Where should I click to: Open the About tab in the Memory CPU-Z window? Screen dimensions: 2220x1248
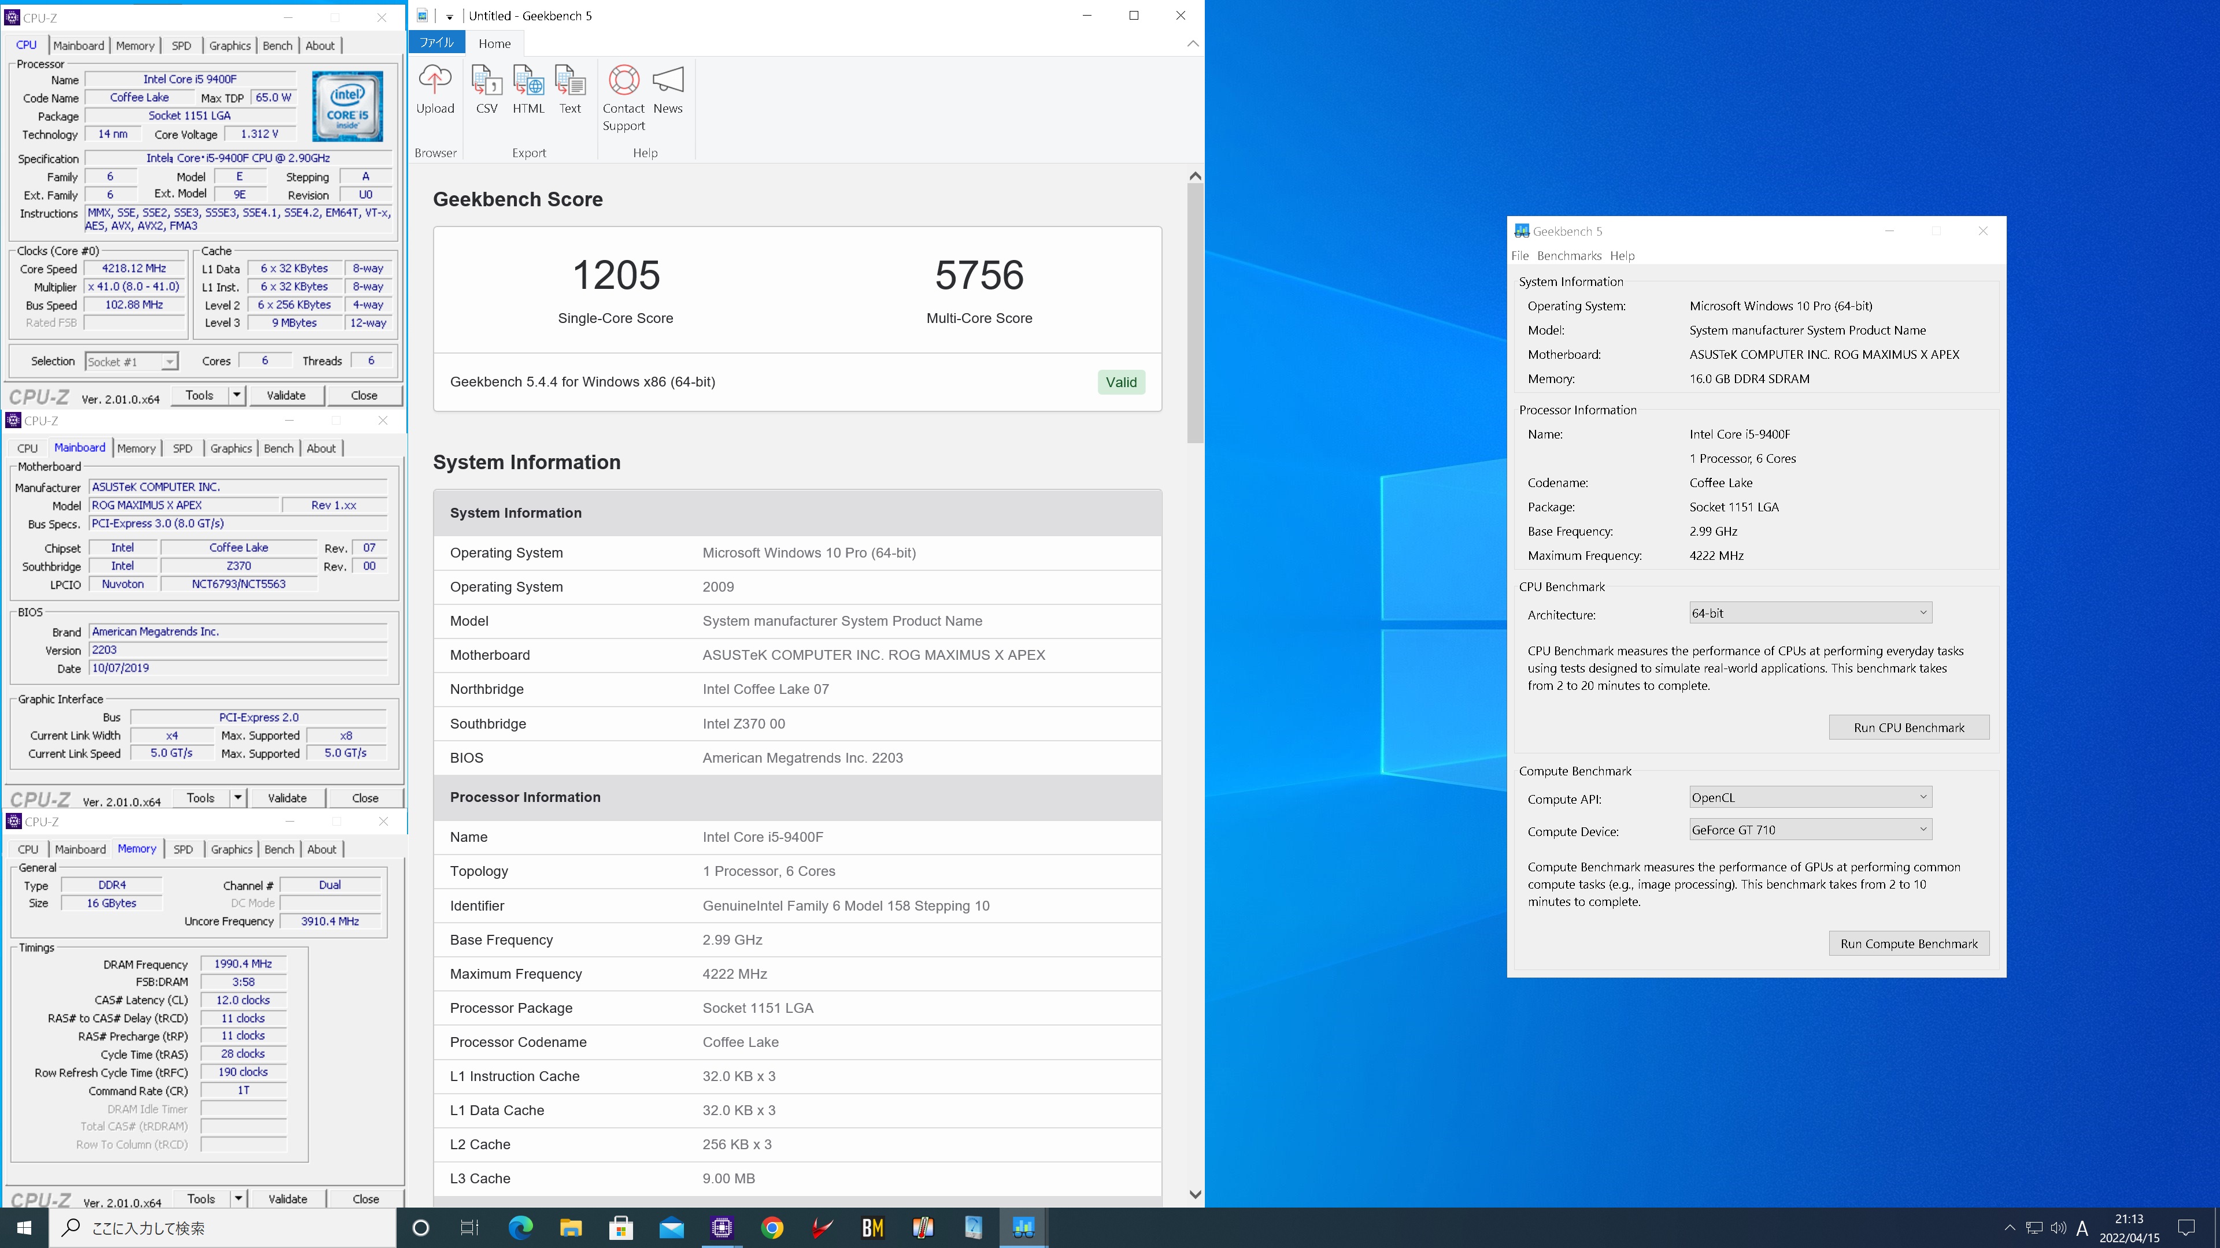coord(321,849)
